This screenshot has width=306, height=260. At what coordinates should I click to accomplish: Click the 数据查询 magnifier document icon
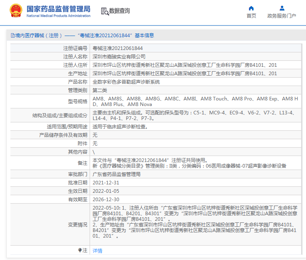click(x=105, y=11)
